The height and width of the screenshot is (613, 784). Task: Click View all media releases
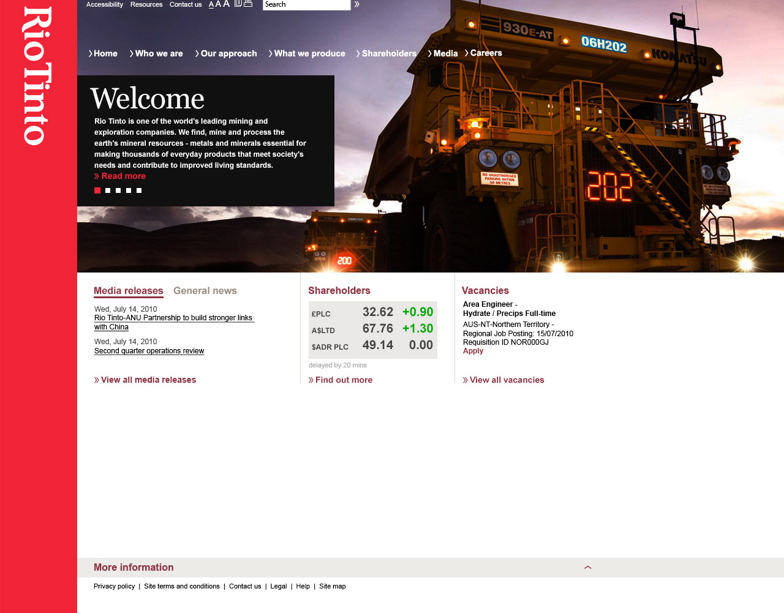tap(145, 380)
